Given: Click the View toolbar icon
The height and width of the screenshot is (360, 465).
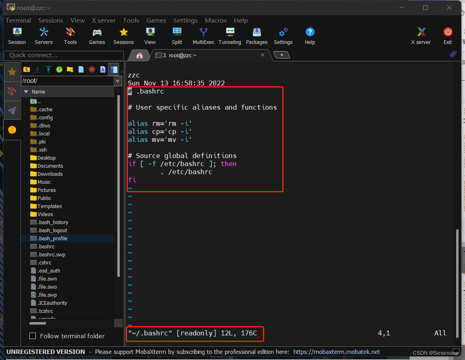Looking at the screenshot, I should (x=150, y=35).
